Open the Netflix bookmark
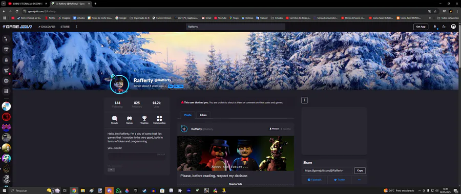This screenshot has height=194, width=461. click(50, 18)
